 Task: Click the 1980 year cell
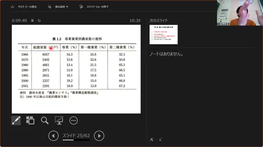click(x=25, y=65)
